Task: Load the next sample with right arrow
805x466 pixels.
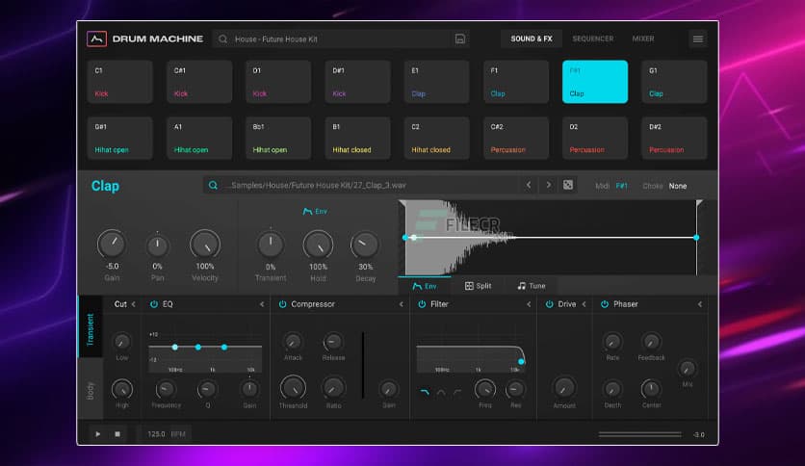Action: [548, 186]
